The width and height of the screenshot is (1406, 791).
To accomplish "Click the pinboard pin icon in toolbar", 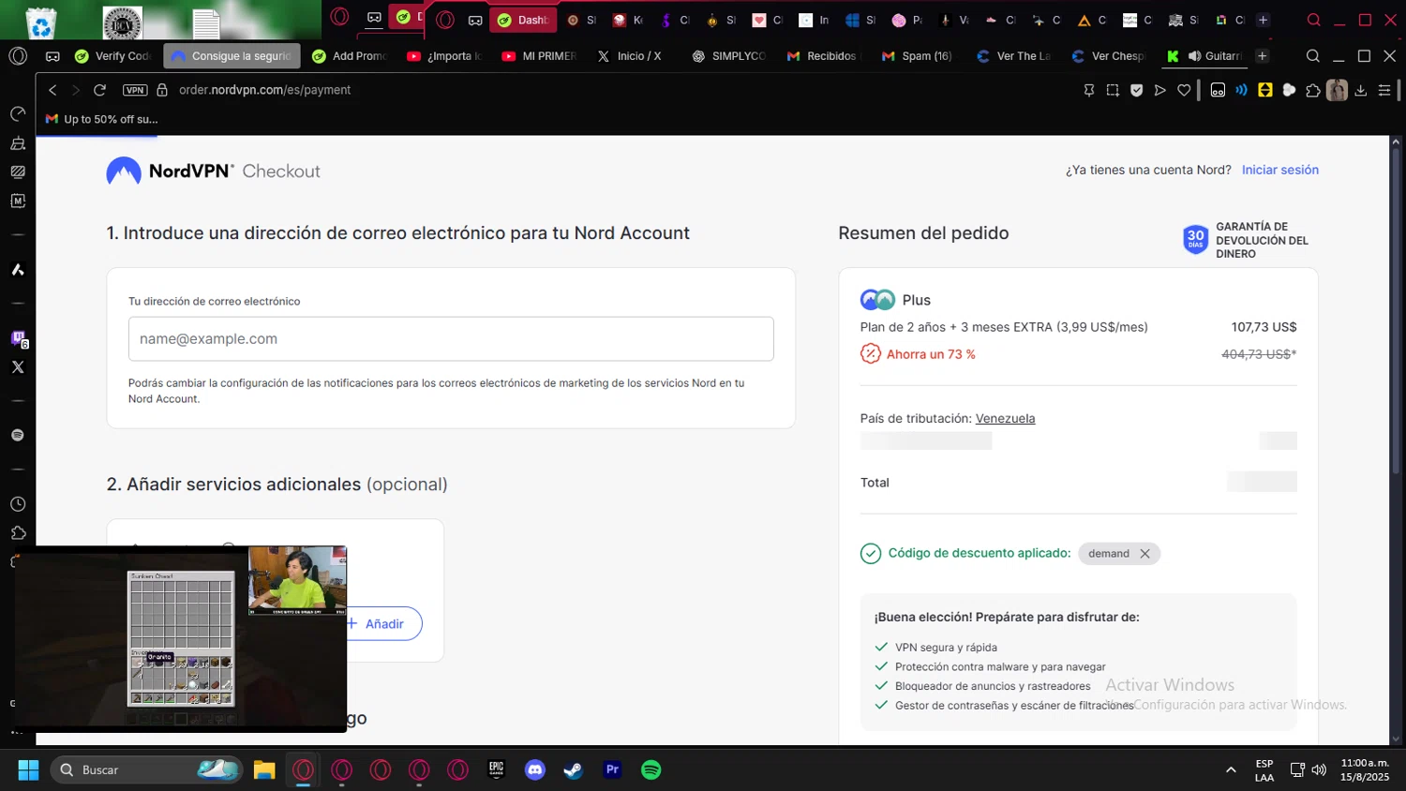I will tap(1088, 90).
